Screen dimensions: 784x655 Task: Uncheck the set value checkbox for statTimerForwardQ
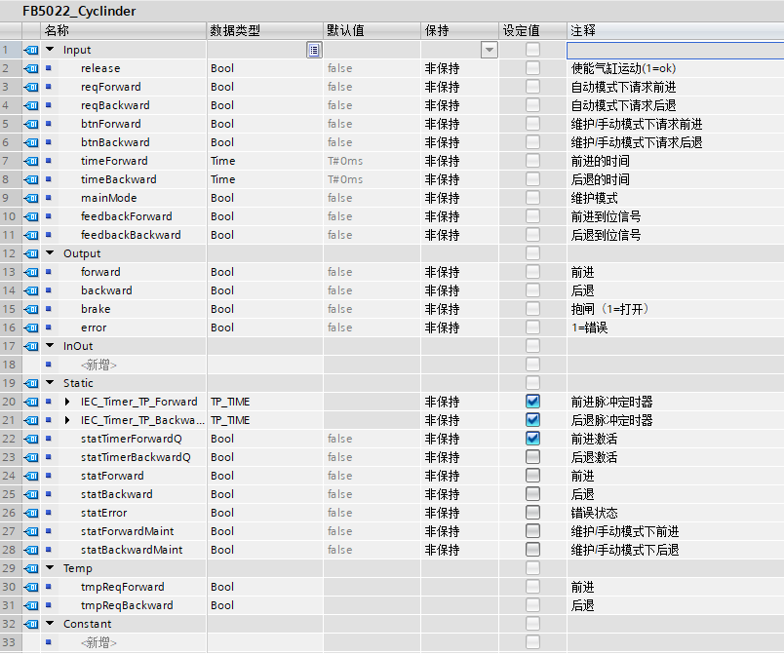[x=532, y=439]
